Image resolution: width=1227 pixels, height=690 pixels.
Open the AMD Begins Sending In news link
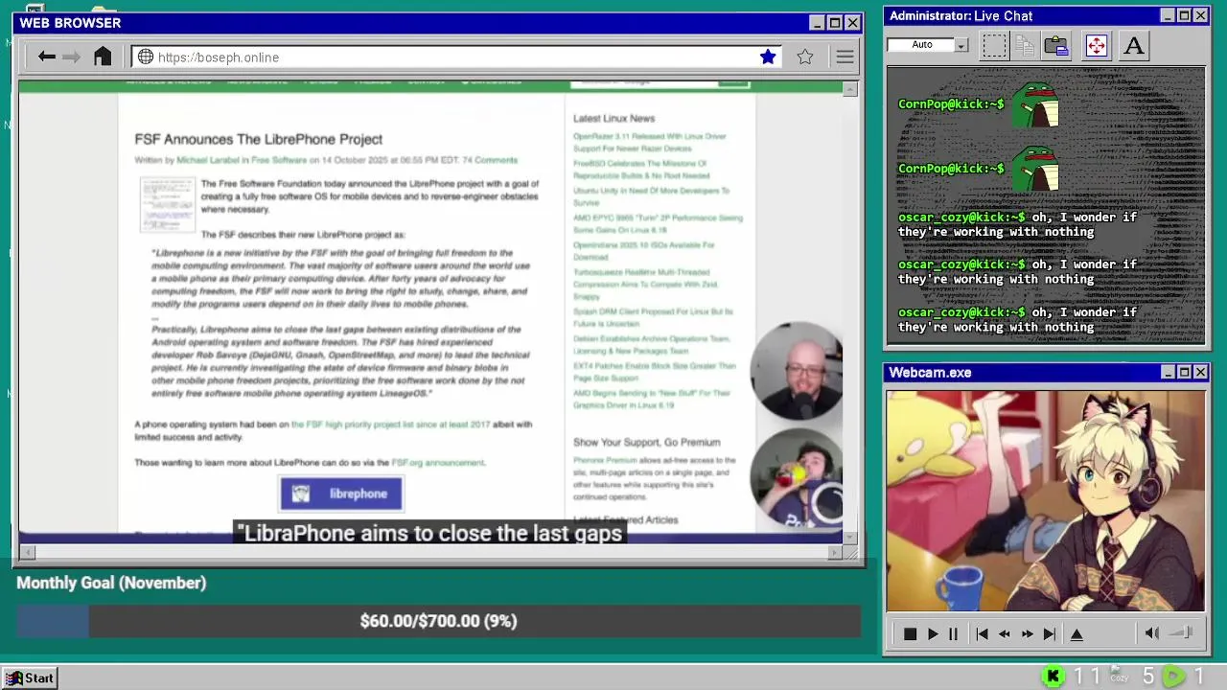click(652, 399)
